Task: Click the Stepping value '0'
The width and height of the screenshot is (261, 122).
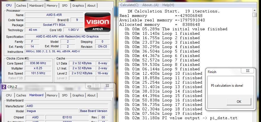Action: 102,42
